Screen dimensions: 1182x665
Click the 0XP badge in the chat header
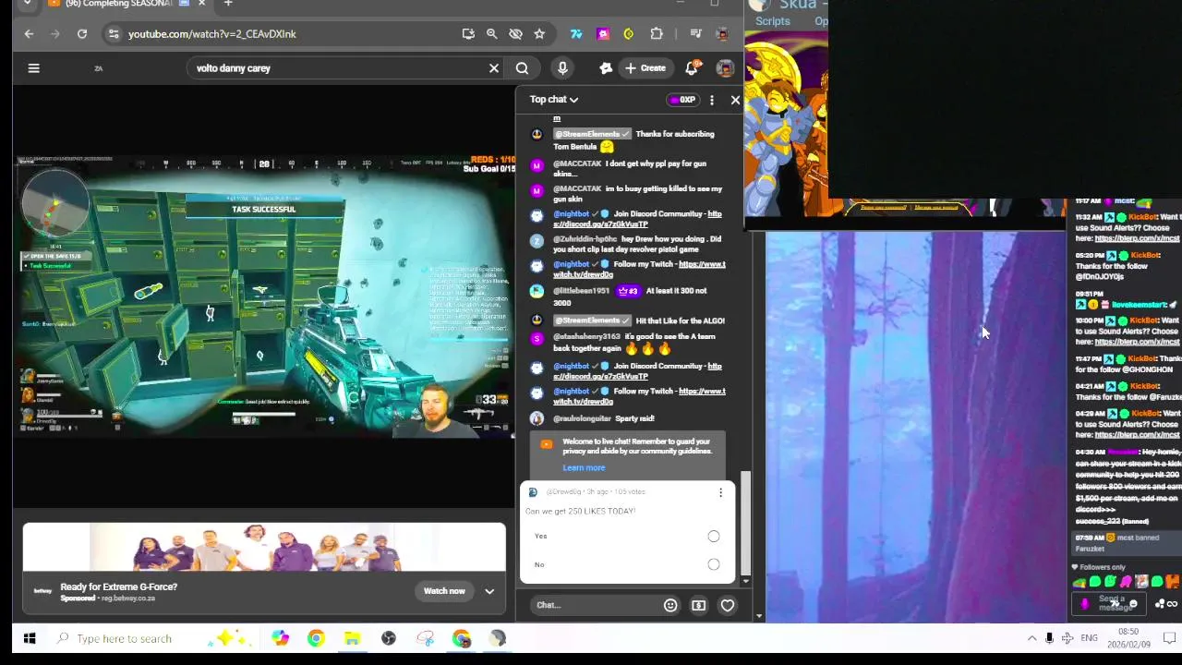tap(683, 100)
